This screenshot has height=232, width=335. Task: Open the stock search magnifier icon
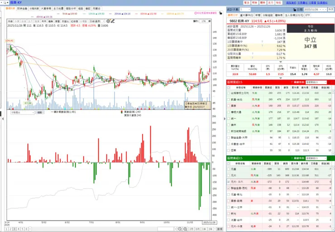[4, 3]
